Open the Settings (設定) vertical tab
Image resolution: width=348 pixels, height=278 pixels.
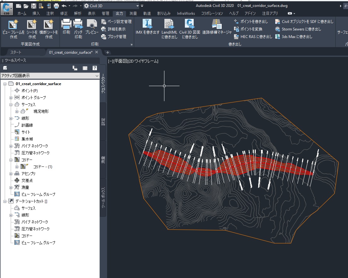(103, 122)
